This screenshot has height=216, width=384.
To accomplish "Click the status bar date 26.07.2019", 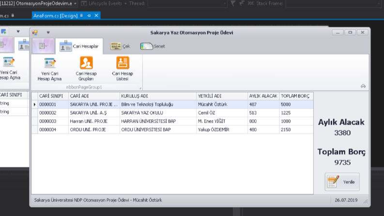I will coord(346,200).
